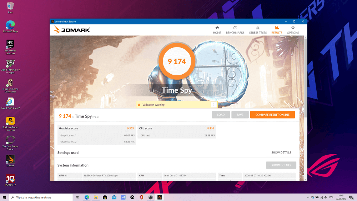
Task: Select the Results section
Action: click(x=277, y=30)
